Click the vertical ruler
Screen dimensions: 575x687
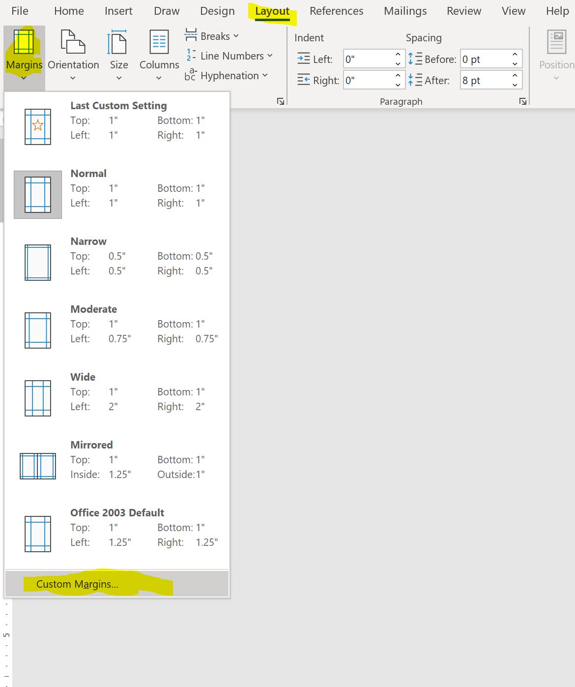point(6,642)
